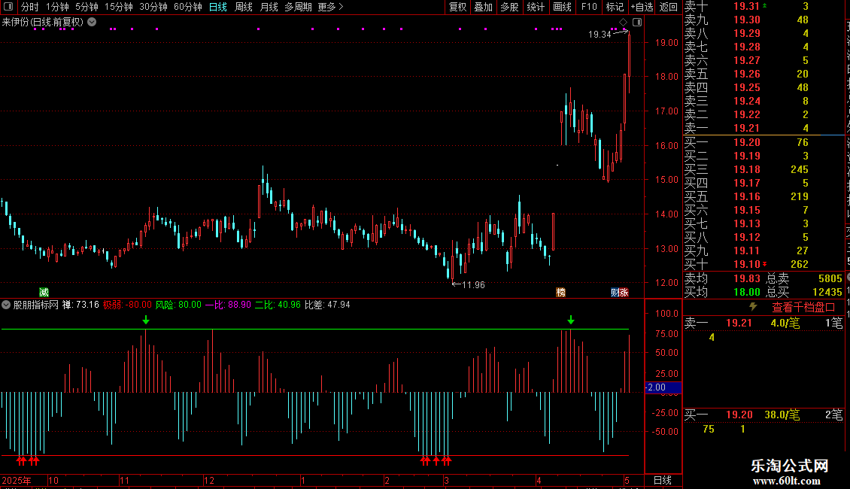Click the 复权 button
This screenshot has width=850, height=489.
point(457,7)
